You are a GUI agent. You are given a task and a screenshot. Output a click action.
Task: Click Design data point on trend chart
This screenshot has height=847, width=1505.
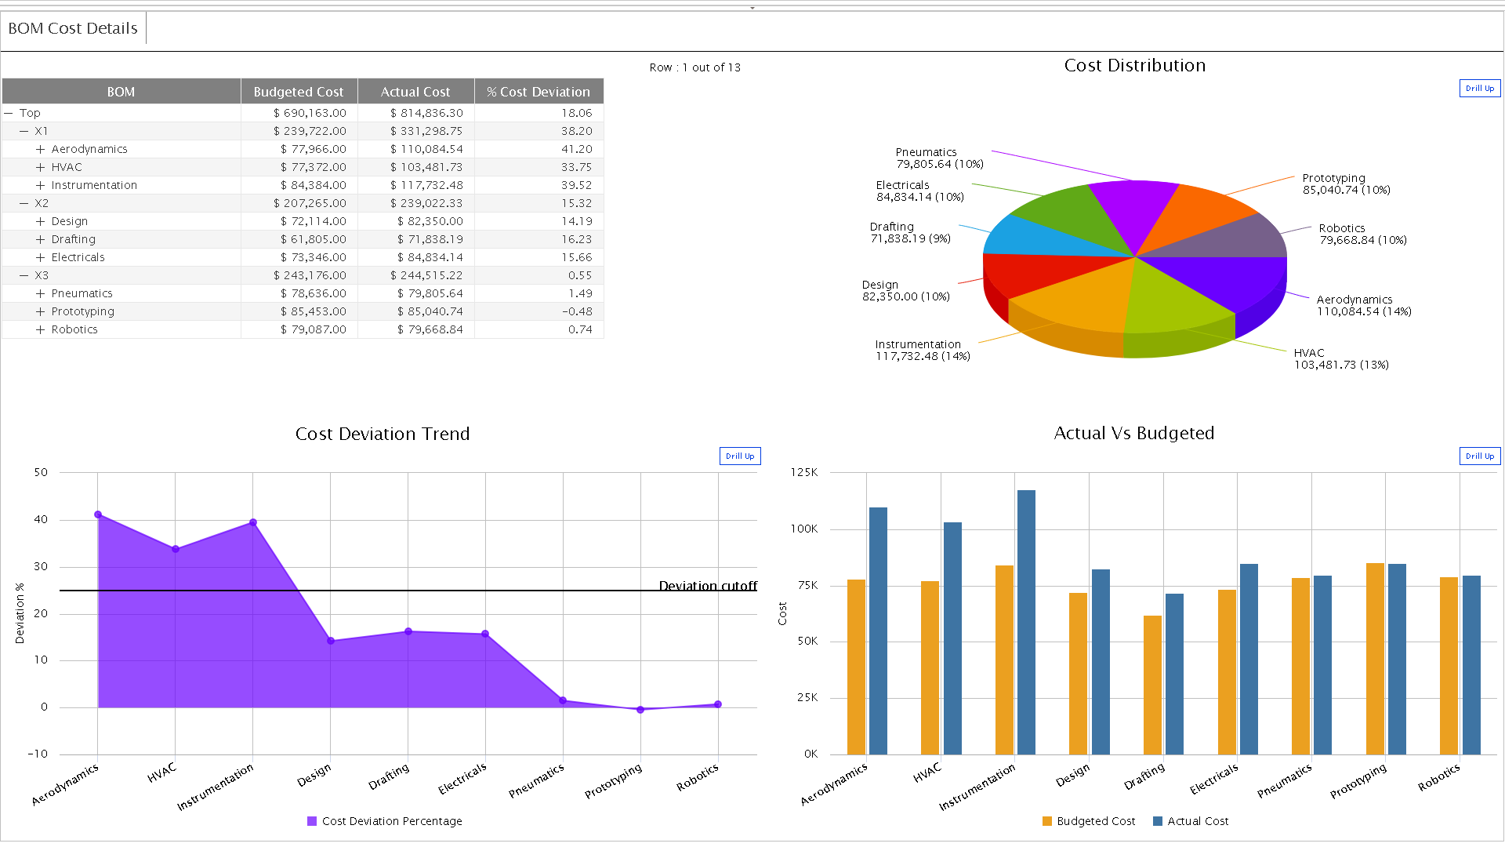331,641
